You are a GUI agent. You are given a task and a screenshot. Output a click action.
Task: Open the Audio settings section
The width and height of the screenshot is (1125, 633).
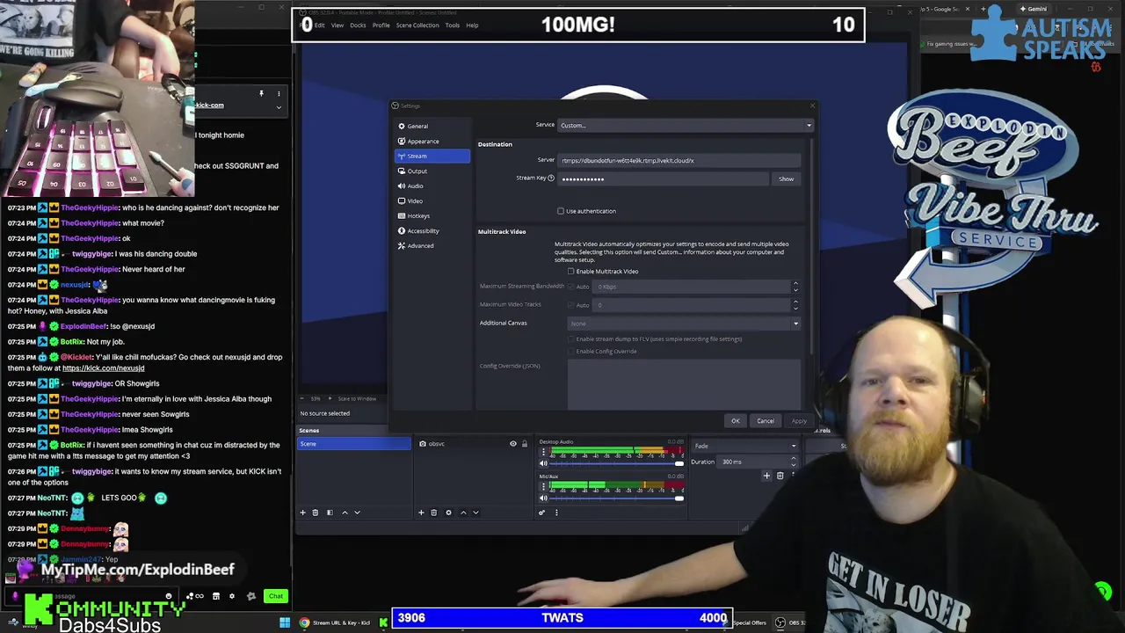coord(432,186)
